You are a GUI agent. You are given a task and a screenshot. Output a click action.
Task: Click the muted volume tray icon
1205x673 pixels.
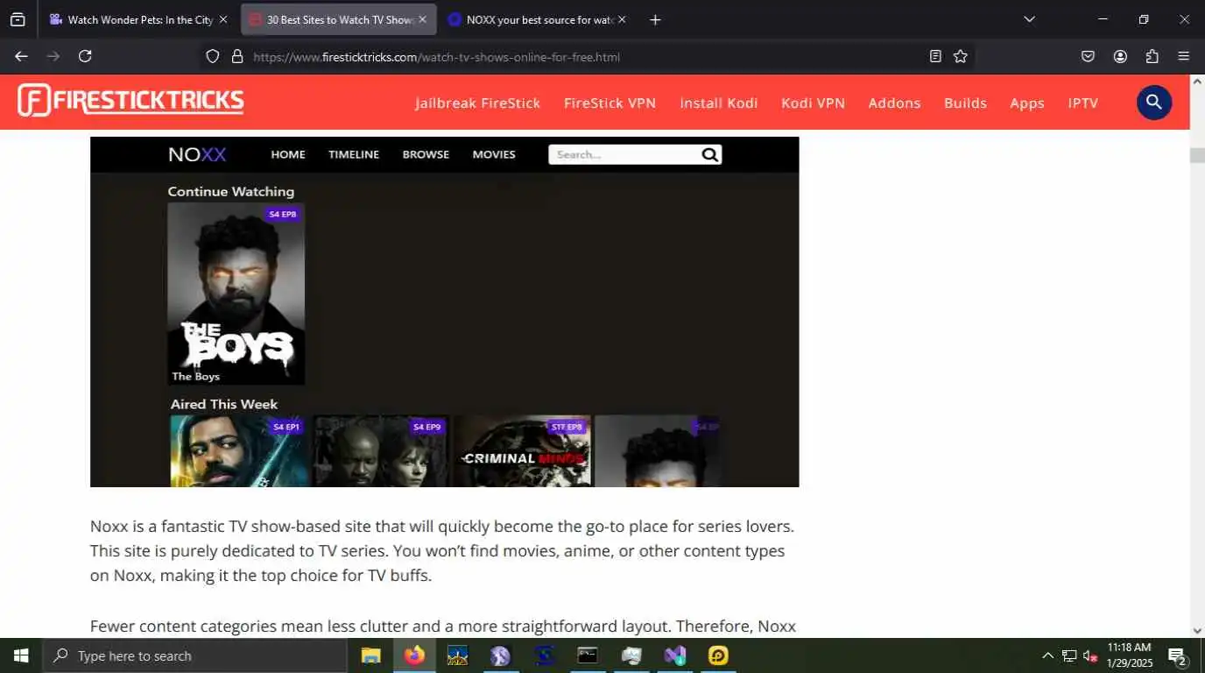pyautogui.click(x=1090, y=655)
